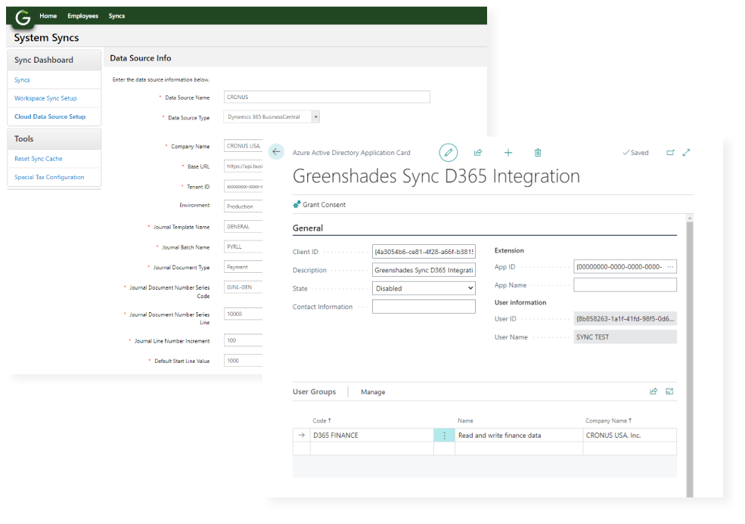The width and height of the screenshot is (745, 524).
Task: Click Journal Document Type field Payment
Action: click(244, 267)
